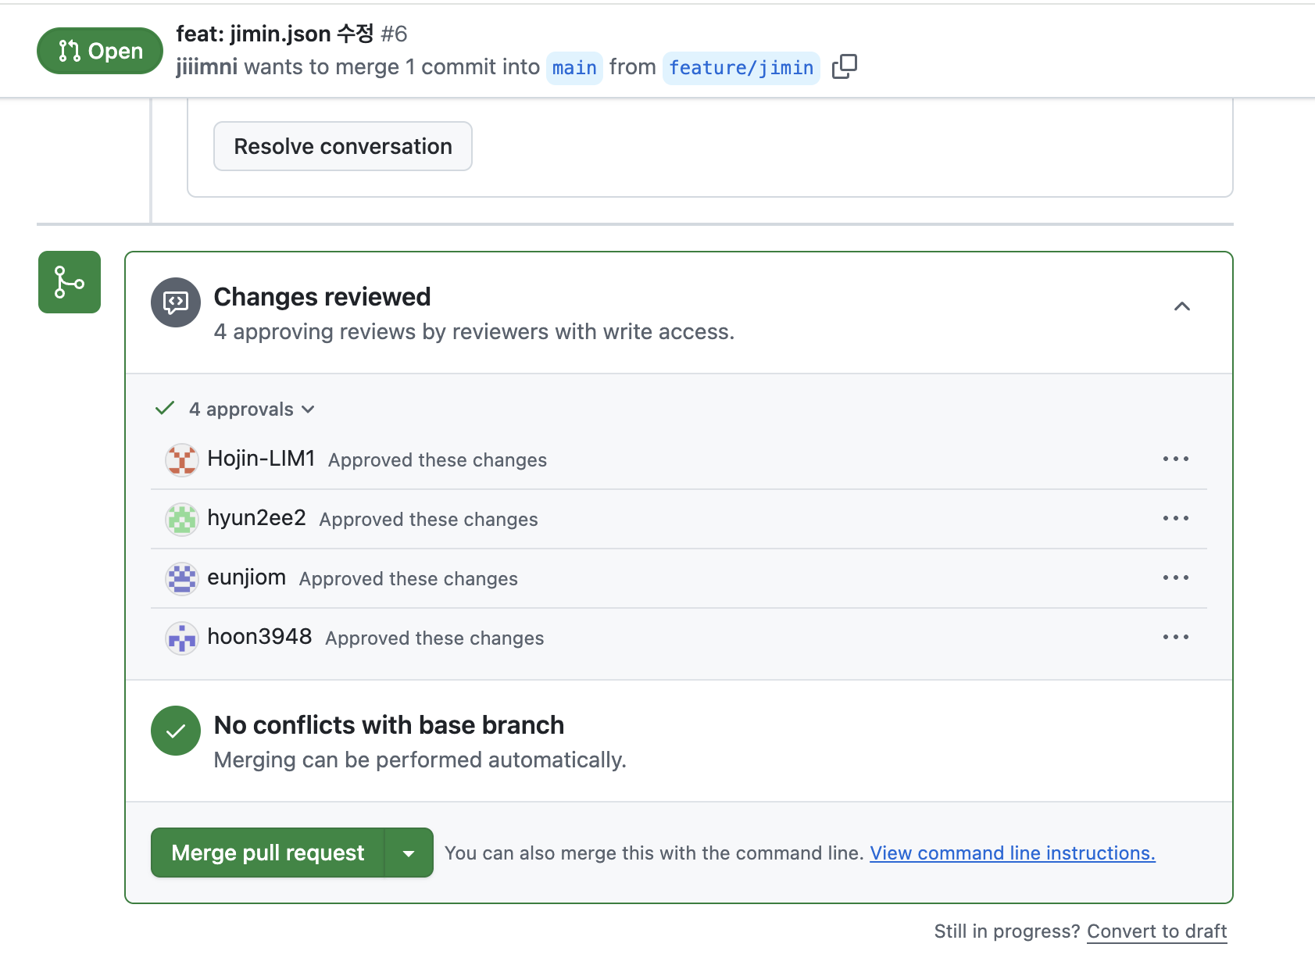Open the main base branch link
This screenshot has height=976, width=1315.
574,68
